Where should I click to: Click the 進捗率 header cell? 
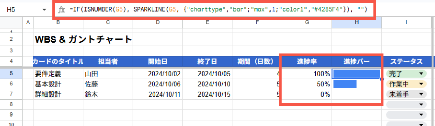307,61
